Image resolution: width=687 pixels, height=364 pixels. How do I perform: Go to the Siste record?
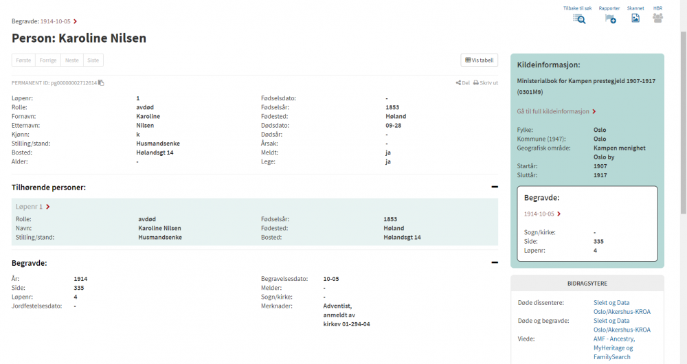[x=93, y=60]
